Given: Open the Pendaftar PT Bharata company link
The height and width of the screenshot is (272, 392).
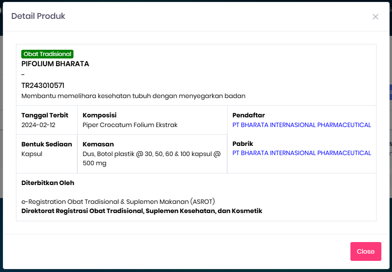Looking at the screenshot, I should 302,125.
